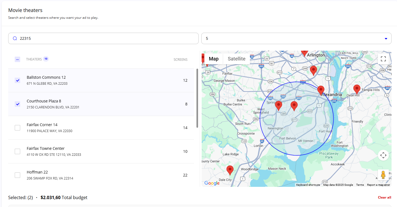Open Street View with the yellow pegman icon
This screenshot has height=207, width=397.
tap(383, 175)
